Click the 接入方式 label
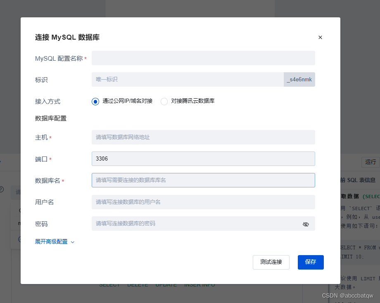 (x=47, y=102)
